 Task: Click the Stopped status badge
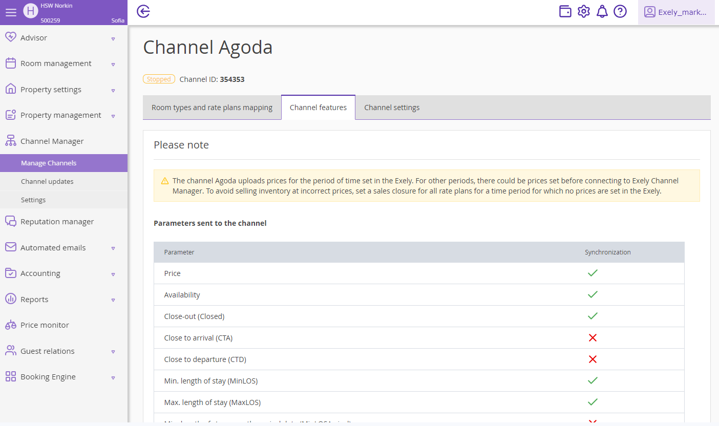(x=159, y=79)
